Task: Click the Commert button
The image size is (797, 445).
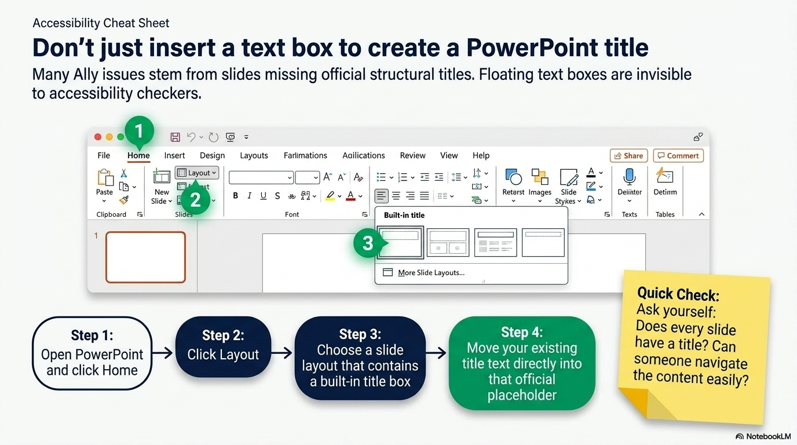Action: click(x=678, y=155)
